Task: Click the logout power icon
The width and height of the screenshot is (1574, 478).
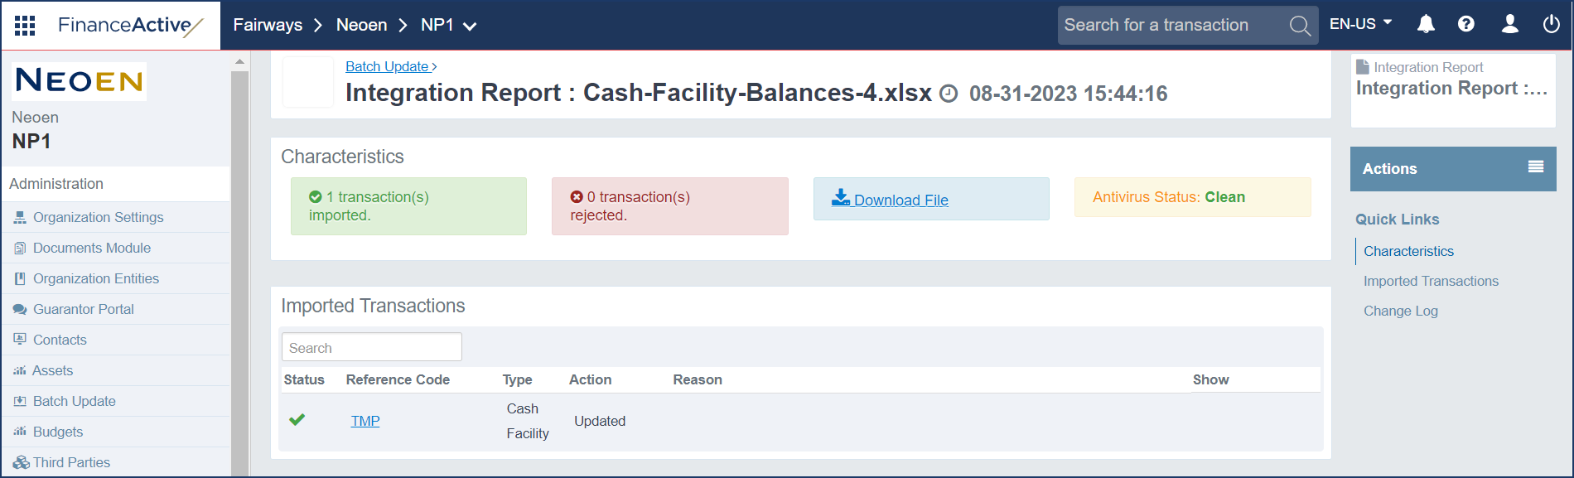Action: [x=1551, y=24]
